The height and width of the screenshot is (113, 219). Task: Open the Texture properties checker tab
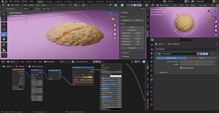[x=152, y=104]
